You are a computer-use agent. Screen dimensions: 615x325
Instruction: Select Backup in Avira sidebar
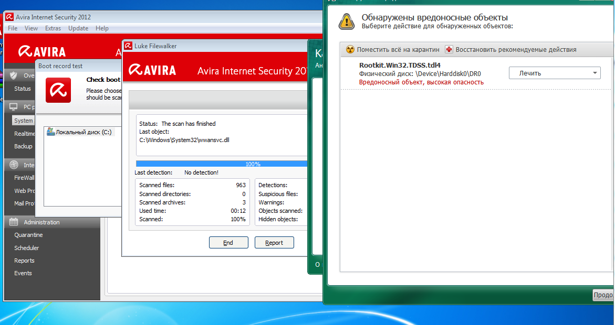click(23, 146)
